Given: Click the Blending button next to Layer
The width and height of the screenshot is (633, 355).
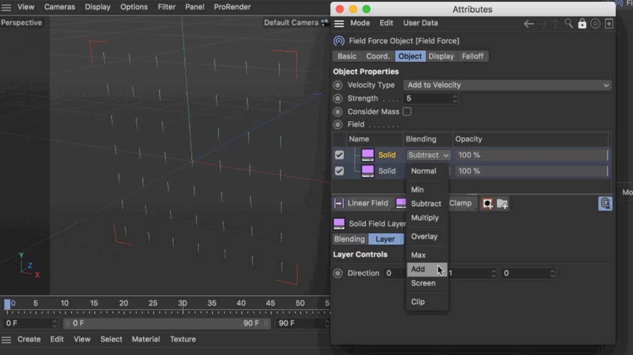Looking at the screenshot, I should tap(350, 239).
